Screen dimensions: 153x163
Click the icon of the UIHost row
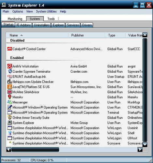(x=9, y=138)
